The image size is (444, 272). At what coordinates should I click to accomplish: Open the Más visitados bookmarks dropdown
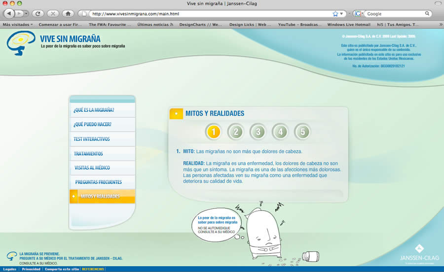pyautogui.click(x=18, y=25)
